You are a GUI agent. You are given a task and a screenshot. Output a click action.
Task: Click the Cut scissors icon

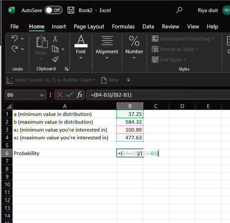55,39
